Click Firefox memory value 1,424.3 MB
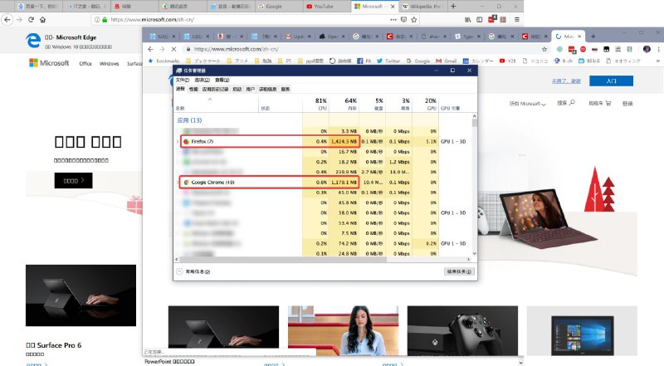 click(x=344, y=141)
